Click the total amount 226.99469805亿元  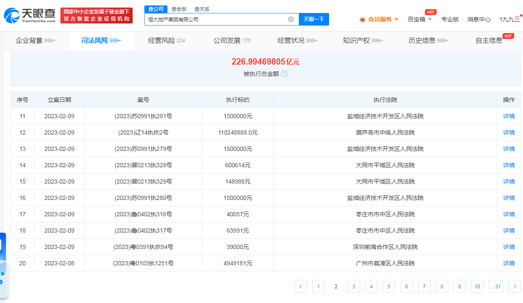point(266,62)
